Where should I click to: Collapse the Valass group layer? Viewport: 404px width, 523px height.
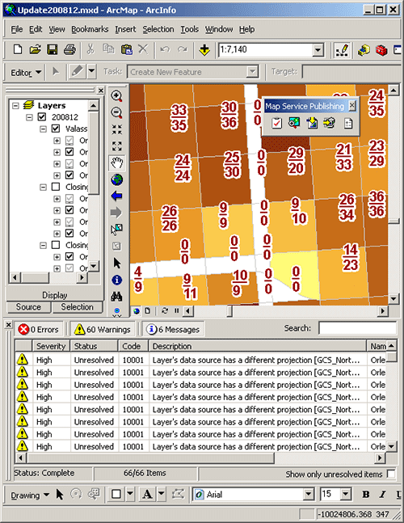(x=43, y=129)
